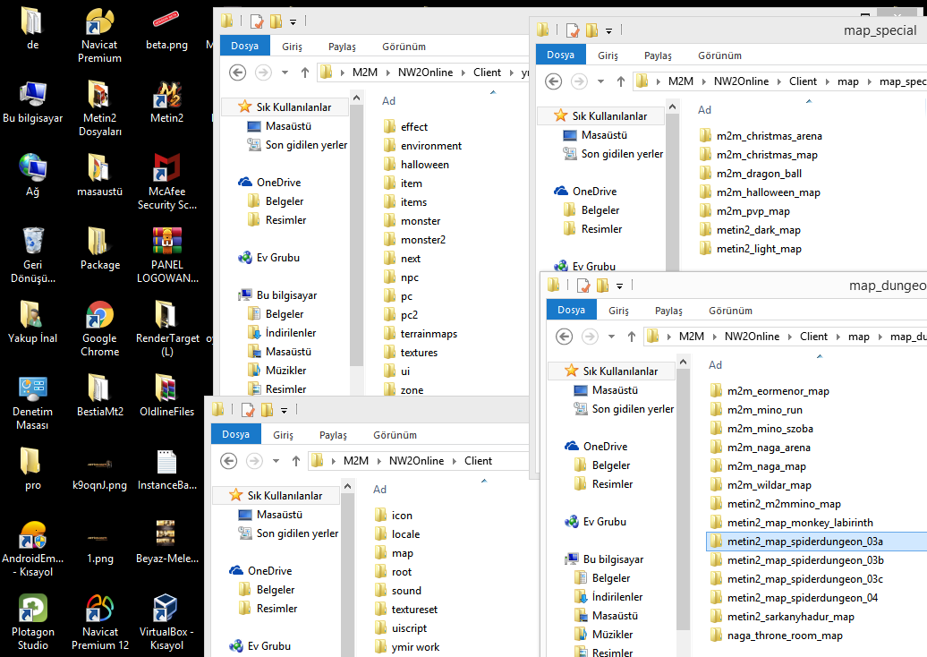Viewport: 927px width, 657px height.
Task: Click NW2Online breadcrumb in map_special address bar
Action: pyautogui.click(x=741, y=81)
